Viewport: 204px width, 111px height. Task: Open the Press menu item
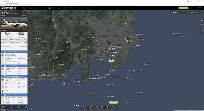point(71,8)
